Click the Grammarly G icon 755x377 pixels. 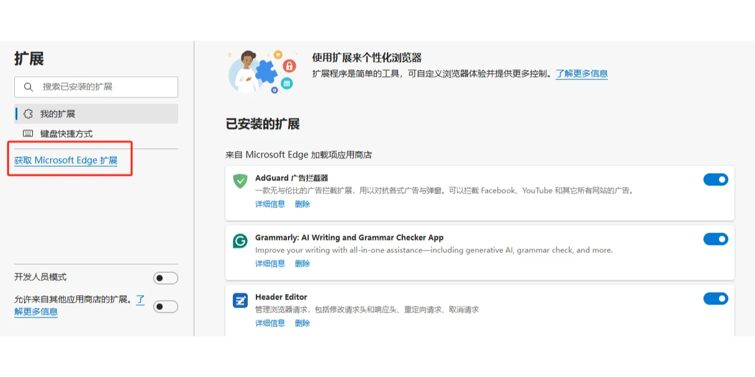[240, 239]
